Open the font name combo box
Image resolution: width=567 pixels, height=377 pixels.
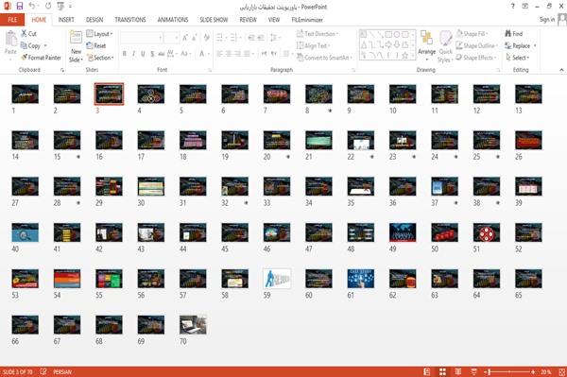point(142,38)
